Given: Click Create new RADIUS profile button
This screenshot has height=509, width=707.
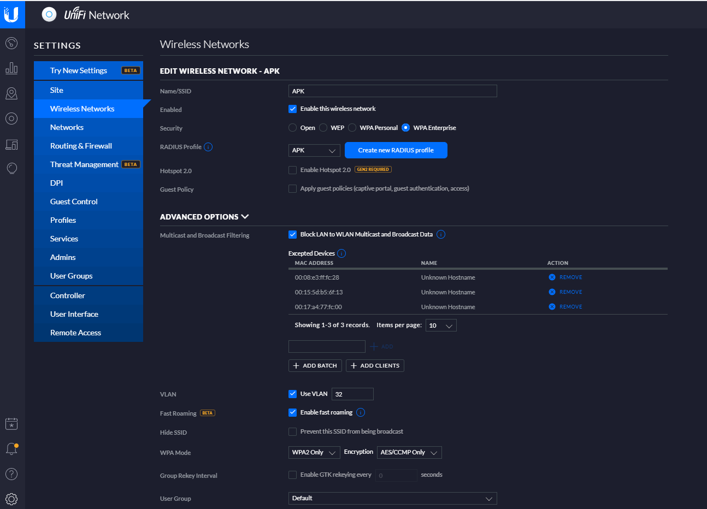Looking at the screenshot, I should 396,150.
